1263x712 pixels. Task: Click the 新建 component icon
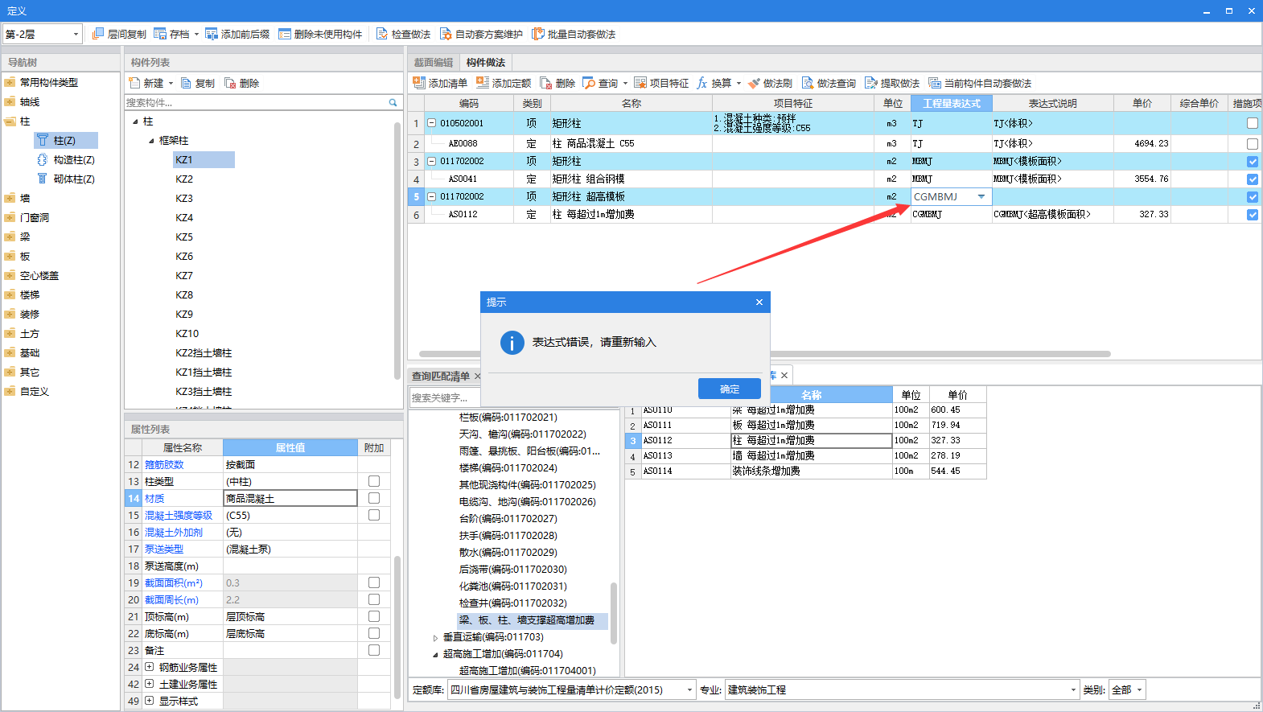tap(134, 83)
